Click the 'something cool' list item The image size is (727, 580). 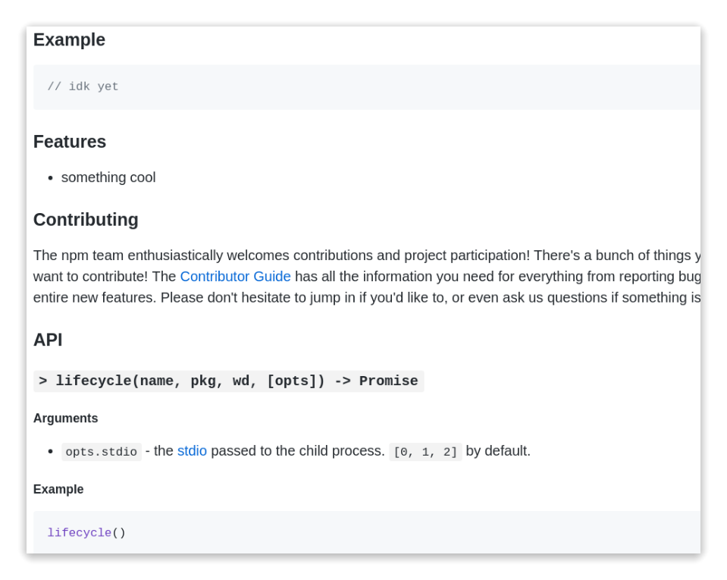coord(108,177)
